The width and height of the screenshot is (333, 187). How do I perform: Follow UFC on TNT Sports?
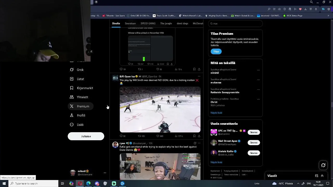click(x=254, y=132)
